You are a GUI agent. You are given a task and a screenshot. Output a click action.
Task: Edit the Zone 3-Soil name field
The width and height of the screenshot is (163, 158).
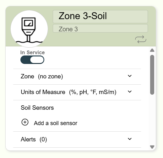(x=100, y=17)
